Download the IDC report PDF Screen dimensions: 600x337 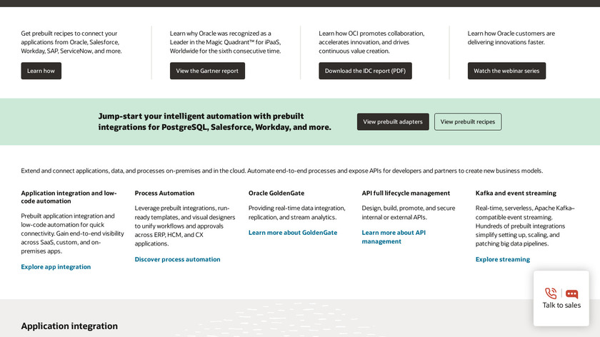[x=365, y=71]
